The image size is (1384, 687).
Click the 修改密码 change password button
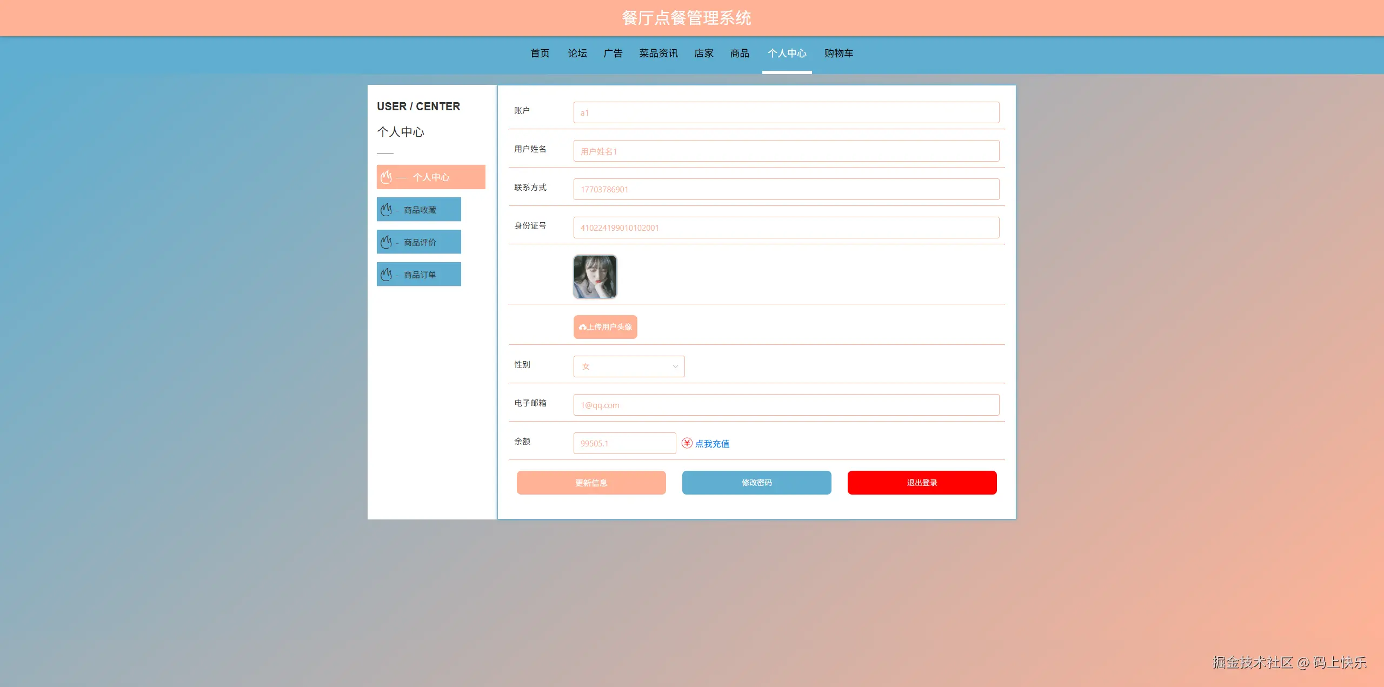(756, 483)
